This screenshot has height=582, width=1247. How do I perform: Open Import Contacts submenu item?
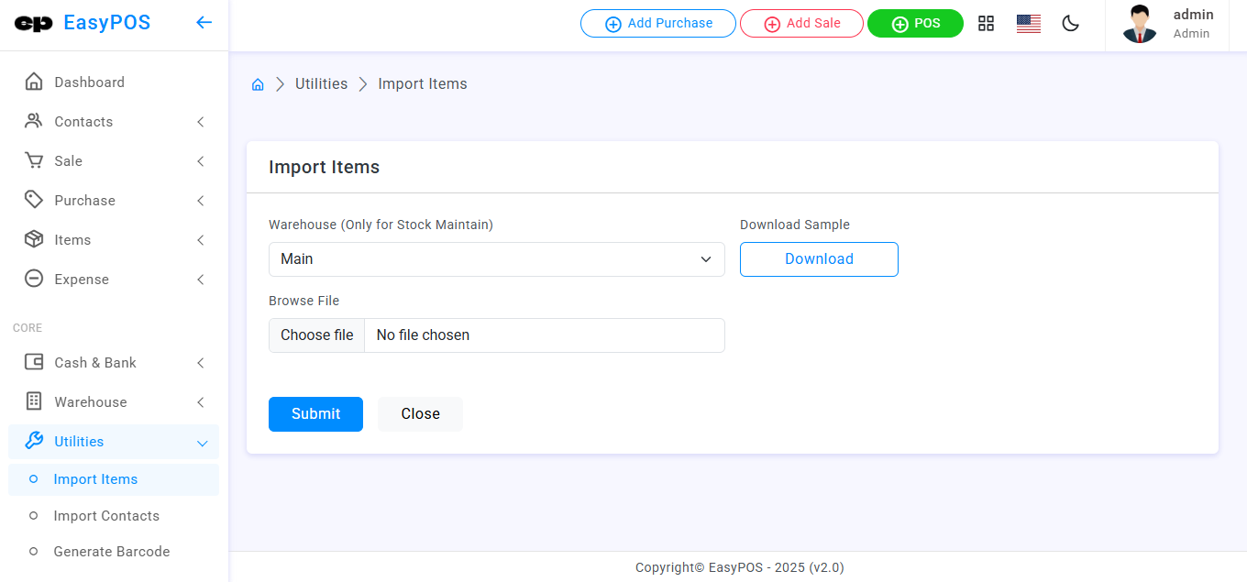click(x=106, y=516)
